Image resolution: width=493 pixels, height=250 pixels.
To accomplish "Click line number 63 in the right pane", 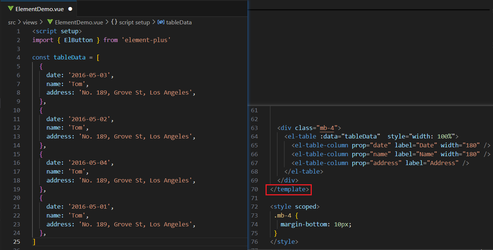I will [x=254, y=128].
